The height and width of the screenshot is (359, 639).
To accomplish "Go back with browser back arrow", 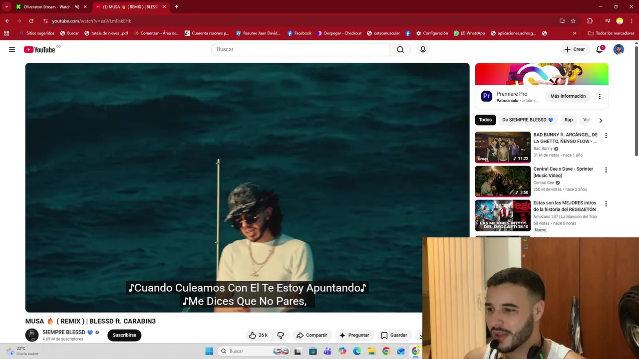I will click(x=7, y=21).
